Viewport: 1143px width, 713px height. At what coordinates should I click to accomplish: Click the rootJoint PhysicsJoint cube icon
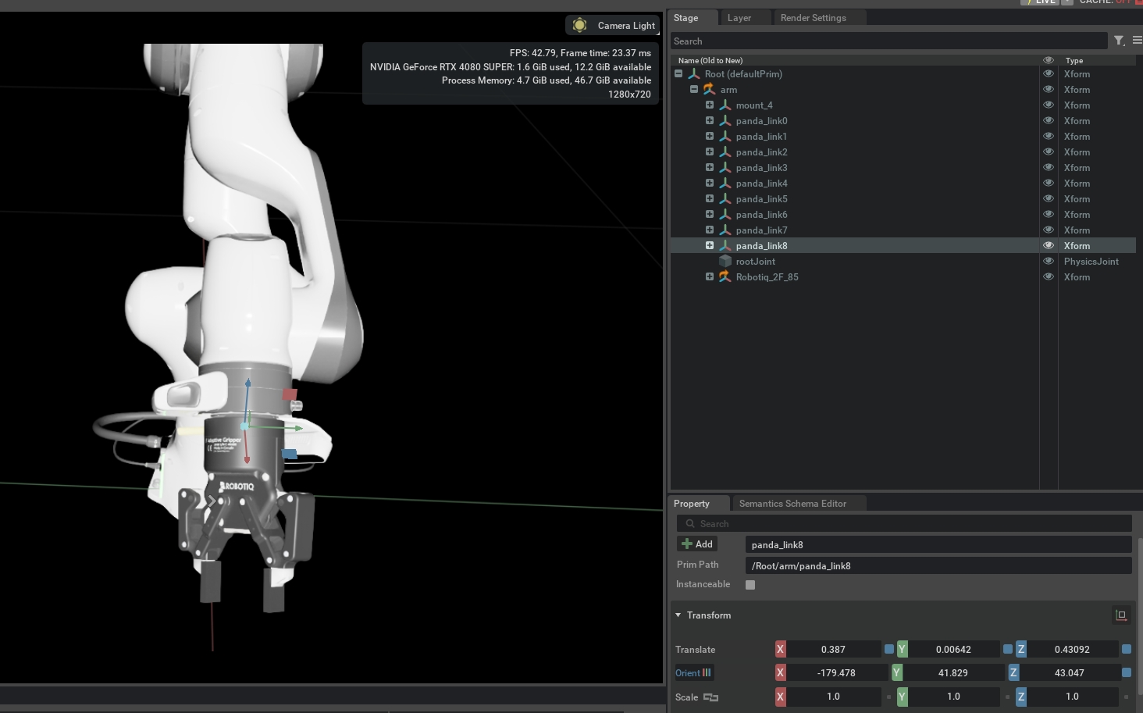725,261
